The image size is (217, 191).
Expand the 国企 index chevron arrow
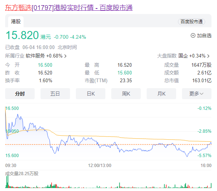(208, 56)
